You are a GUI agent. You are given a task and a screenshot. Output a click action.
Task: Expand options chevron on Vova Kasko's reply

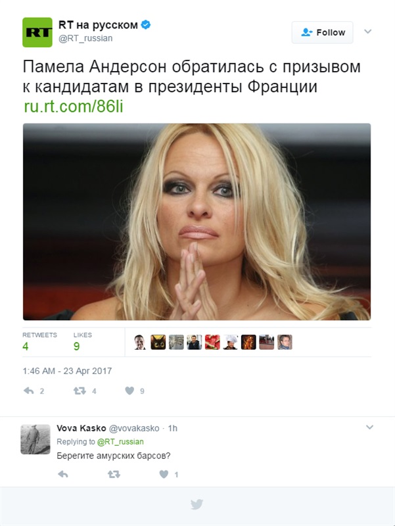(369, 427)
